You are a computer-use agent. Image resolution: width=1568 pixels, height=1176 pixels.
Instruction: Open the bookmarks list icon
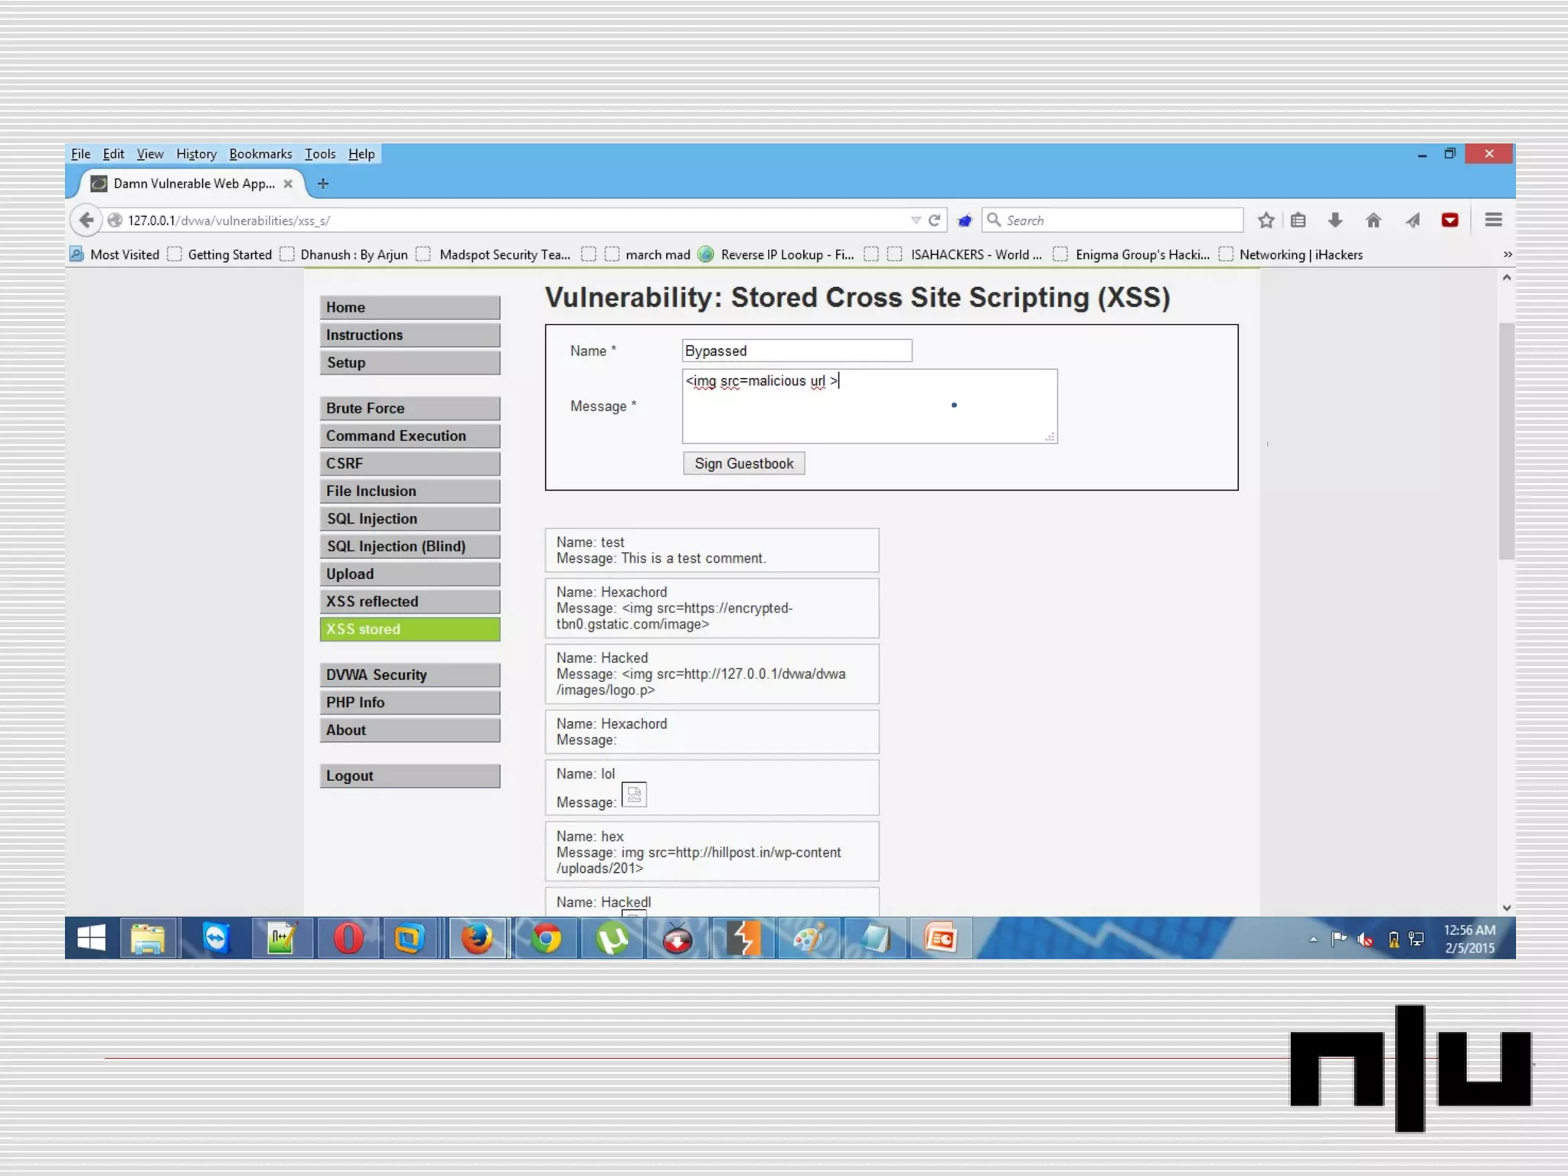(x=1298, y=220)
